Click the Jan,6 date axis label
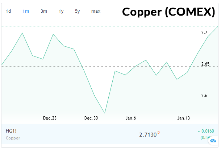This screenshot has height=150, width=221. (x=130, y=118)
